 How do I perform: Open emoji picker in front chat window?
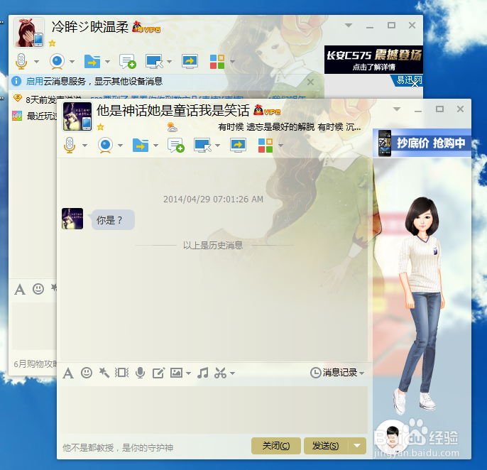[x=87, y=373]
